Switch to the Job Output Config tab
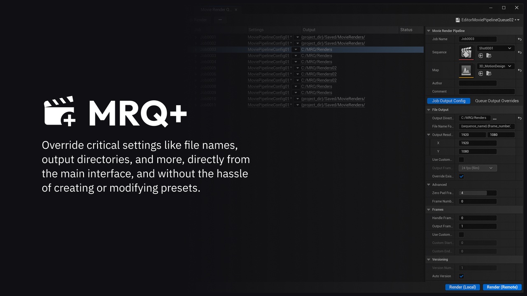This screenshot has width=527, height=296. (449, 101)
